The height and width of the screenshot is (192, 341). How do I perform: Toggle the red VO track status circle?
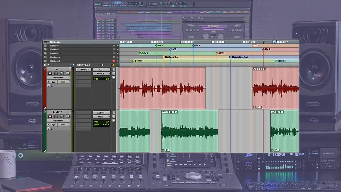click(x=45, y=69)
